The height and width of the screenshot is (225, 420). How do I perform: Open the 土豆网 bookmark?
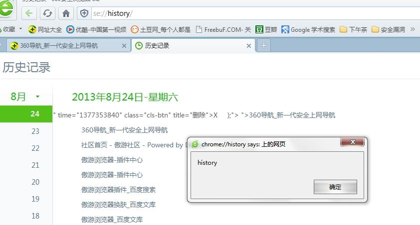(161, 29)
